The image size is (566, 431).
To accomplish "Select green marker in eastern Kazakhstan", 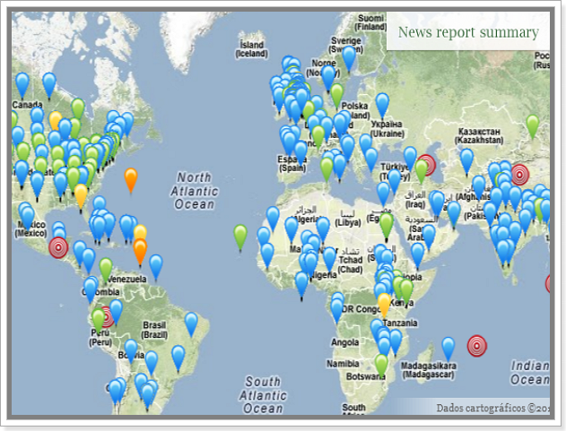I will 533,126.
